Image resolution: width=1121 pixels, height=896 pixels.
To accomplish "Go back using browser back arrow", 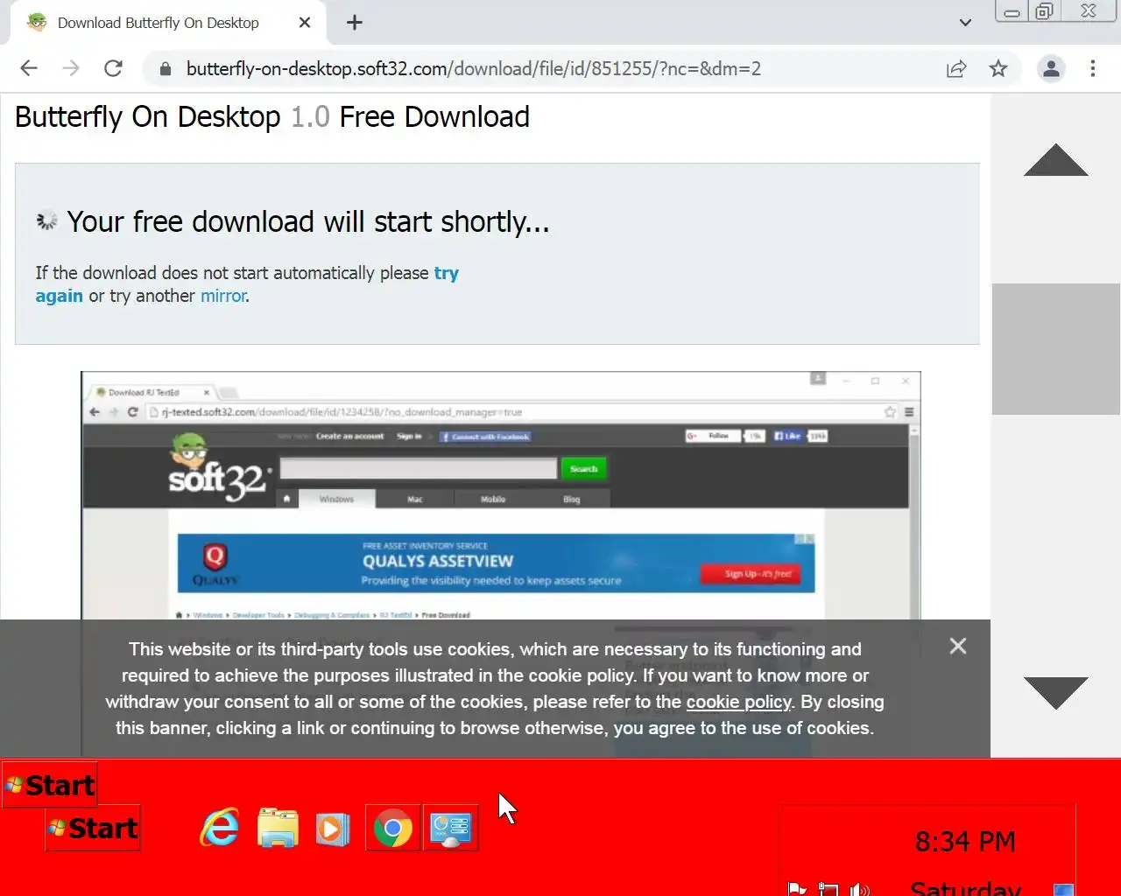I will pos(29,68).
